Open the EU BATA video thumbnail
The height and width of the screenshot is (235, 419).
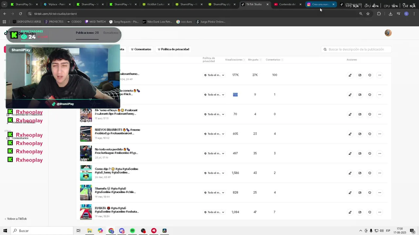[86, 212]
